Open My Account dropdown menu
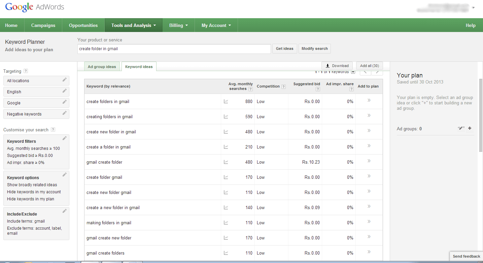This screenshot has width=483, height=263. coord(216,25)
